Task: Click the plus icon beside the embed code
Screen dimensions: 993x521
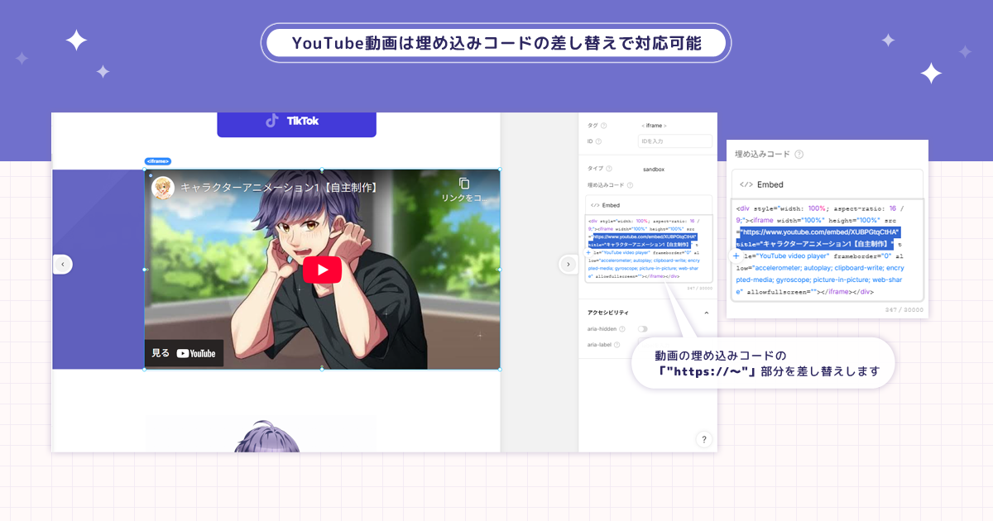Action: coord(736,256)
